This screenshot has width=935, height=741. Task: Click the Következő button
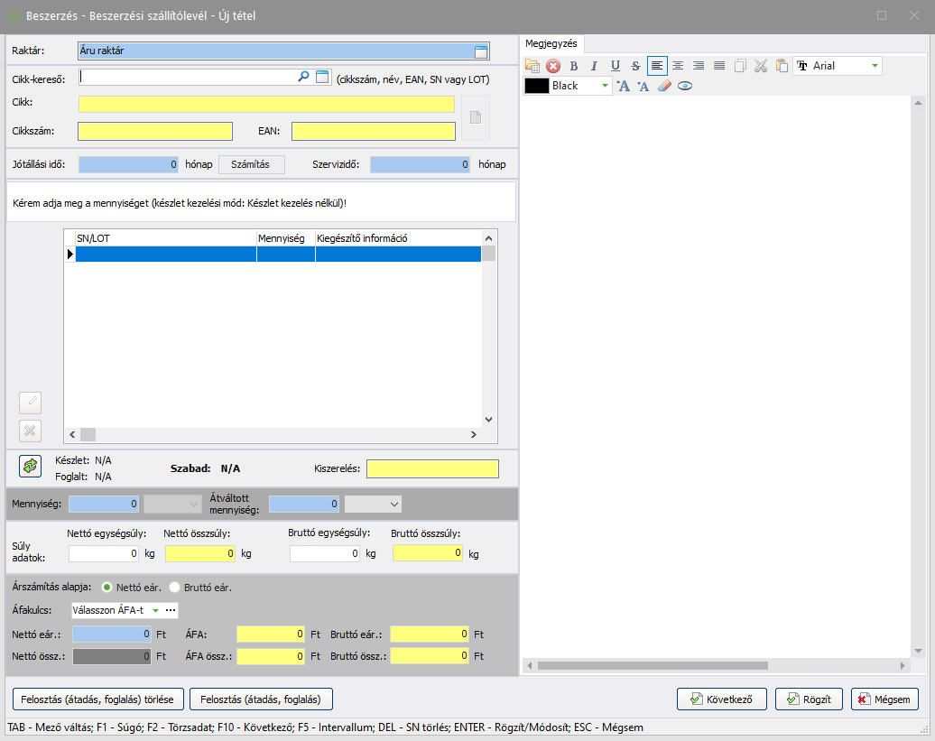click(721, 699)
